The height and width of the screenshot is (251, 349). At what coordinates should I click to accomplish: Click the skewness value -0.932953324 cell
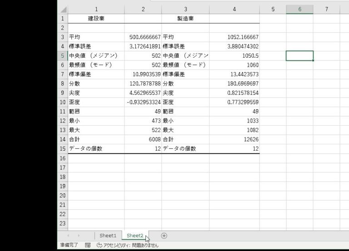pyautogui.click(x=143, y=102)
